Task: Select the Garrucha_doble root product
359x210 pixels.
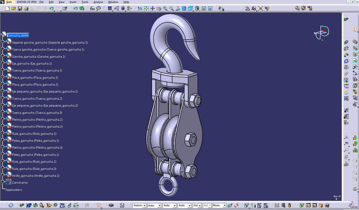Action: click(18, 35)
